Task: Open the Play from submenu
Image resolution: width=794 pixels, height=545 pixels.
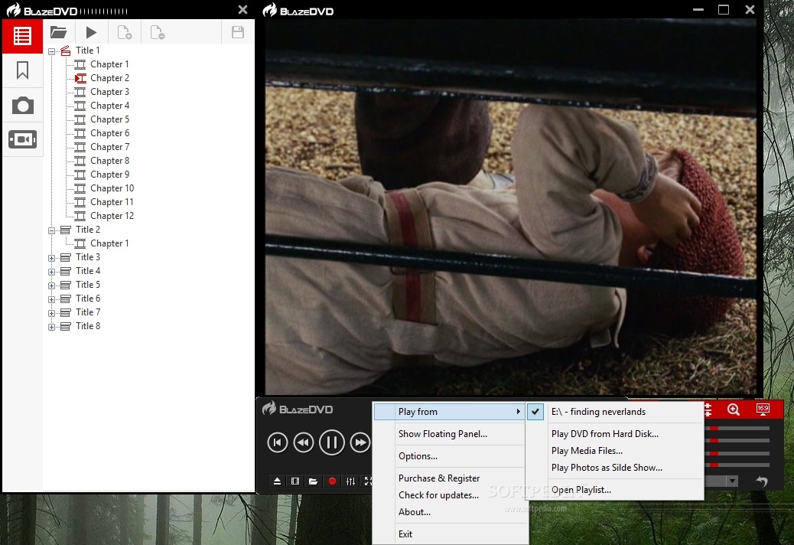Action: 449,412
